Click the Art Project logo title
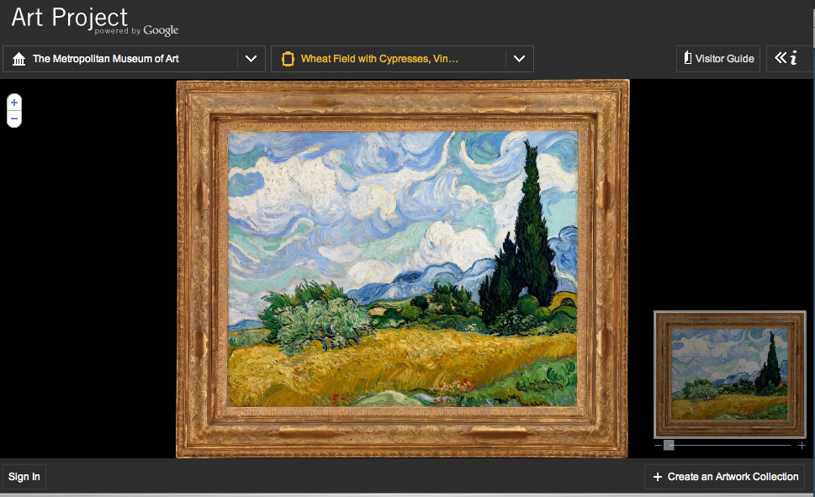The width and height of the screenshot is (815, 497). [x=70, y=18]
